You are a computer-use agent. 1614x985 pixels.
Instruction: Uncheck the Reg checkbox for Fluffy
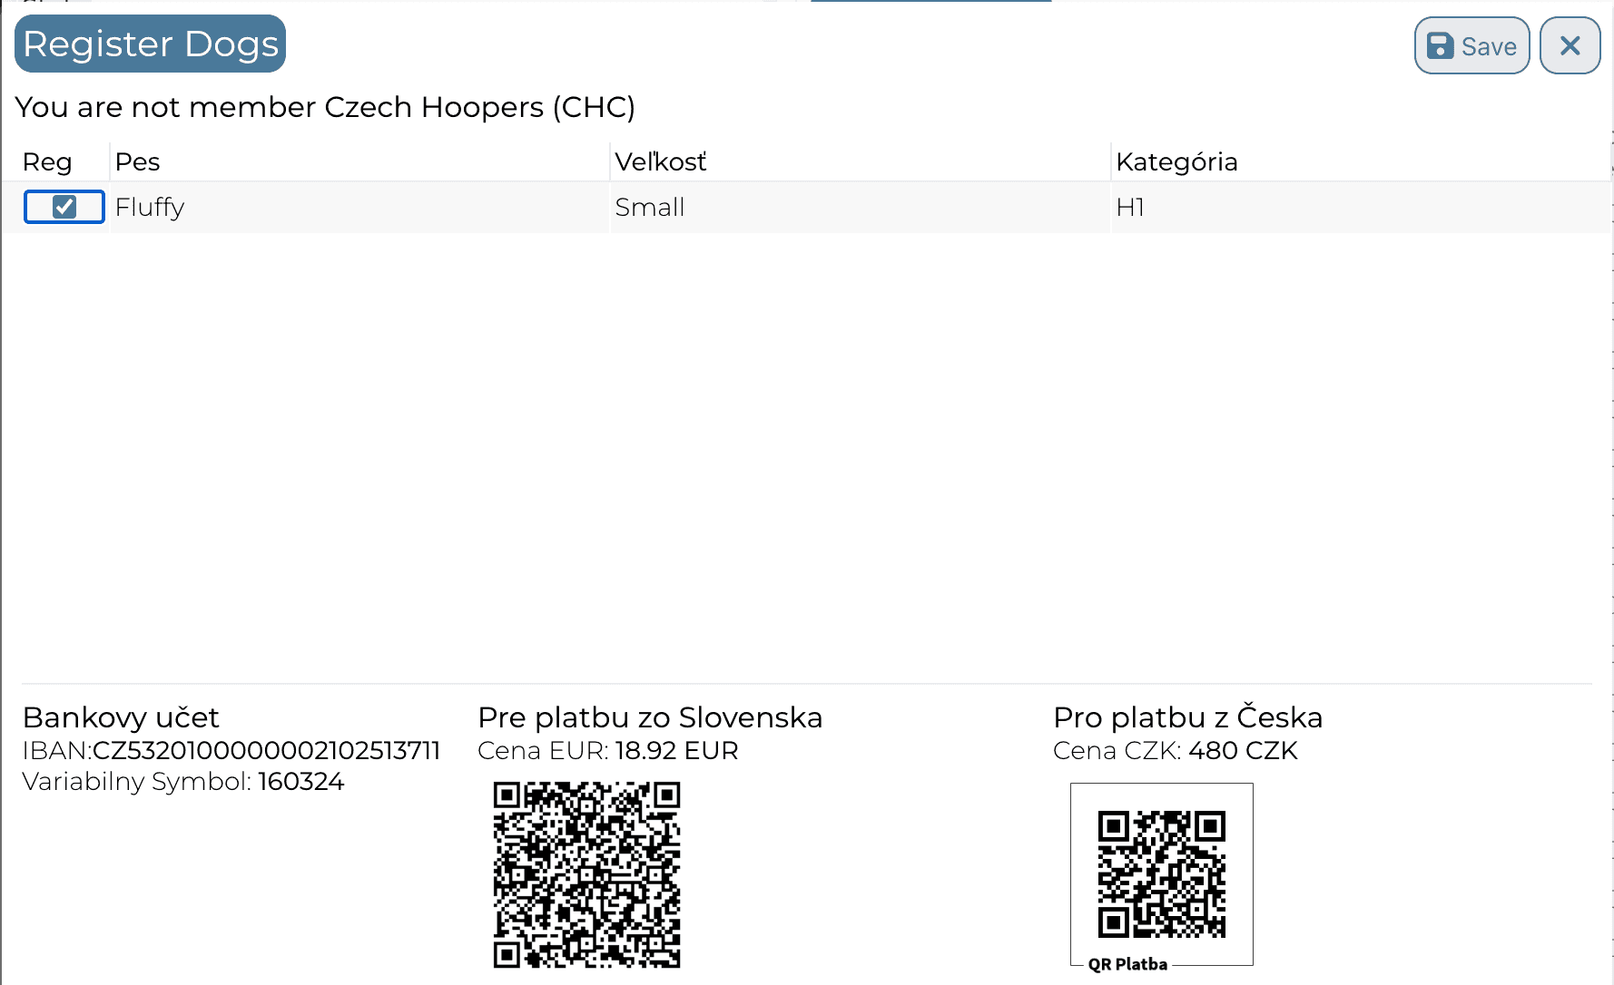64,207
